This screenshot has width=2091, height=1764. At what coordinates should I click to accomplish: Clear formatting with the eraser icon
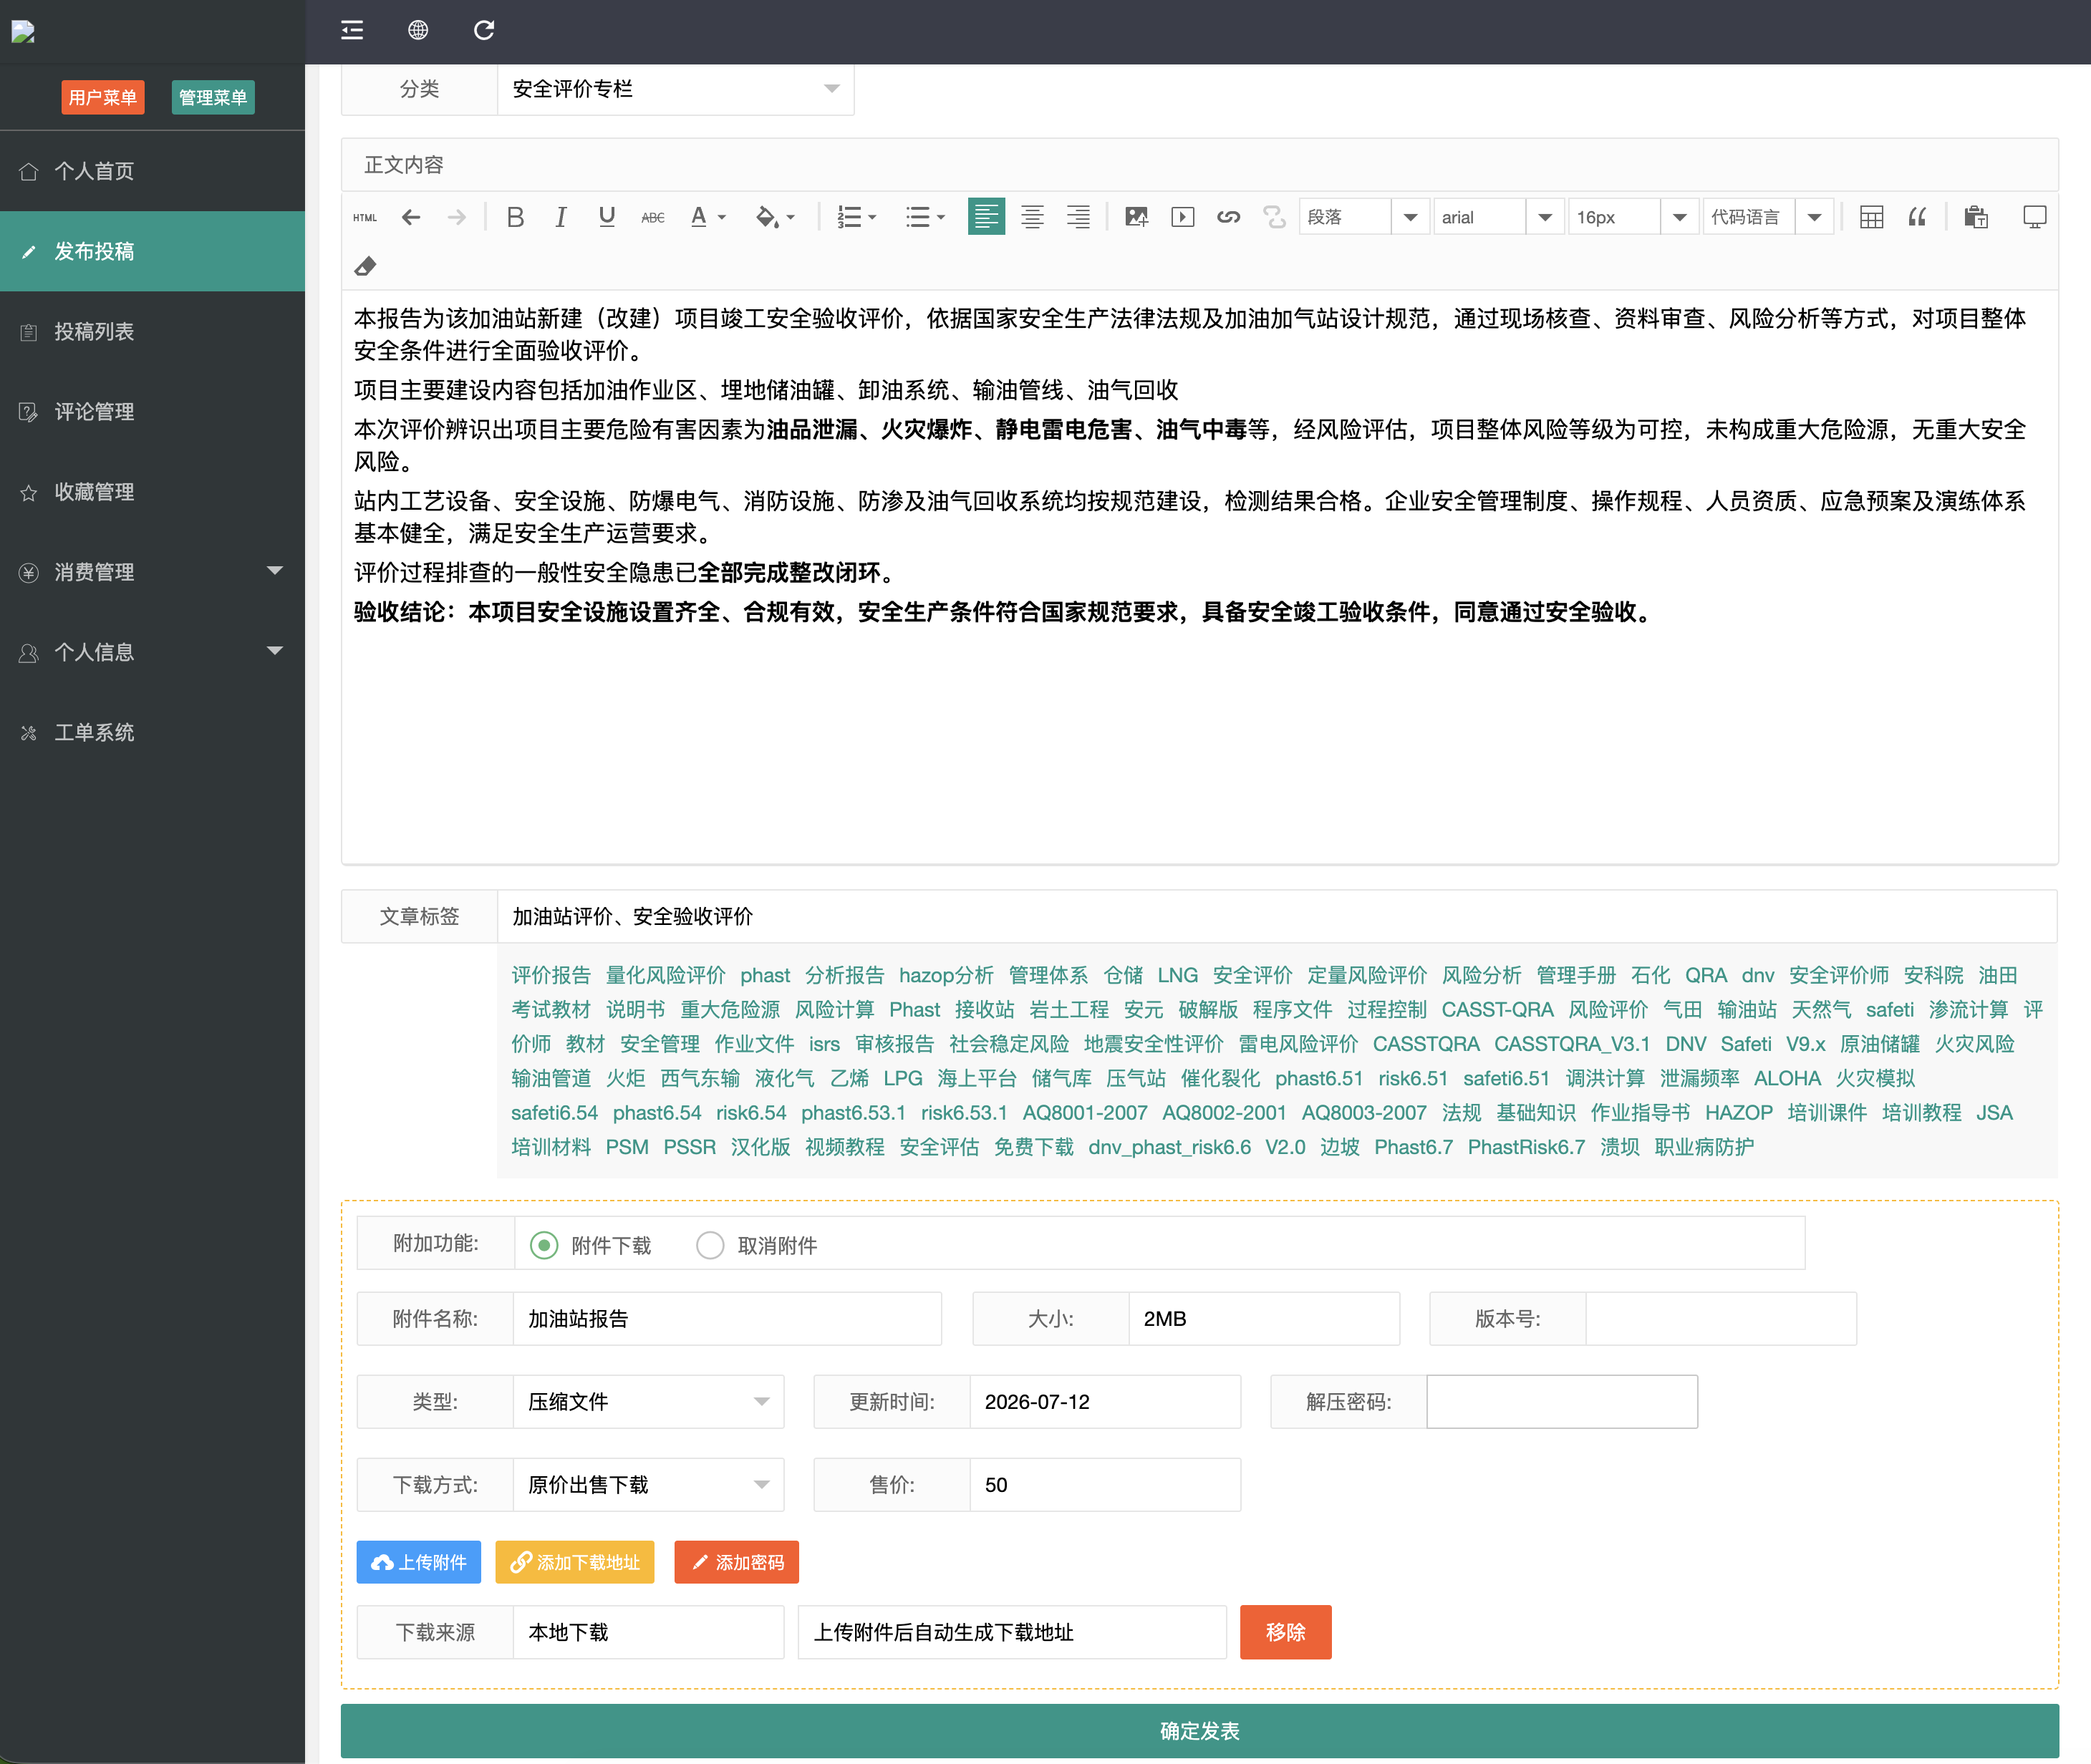[x=365, y=266]
